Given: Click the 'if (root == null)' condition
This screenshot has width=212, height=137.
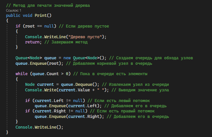Looking at the screenshot, I should coord(36,26).
